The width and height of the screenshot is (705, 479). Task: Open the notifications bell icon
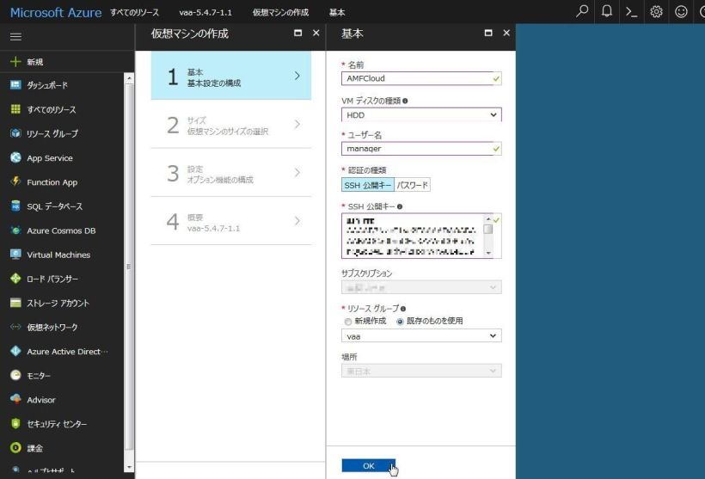607,12
